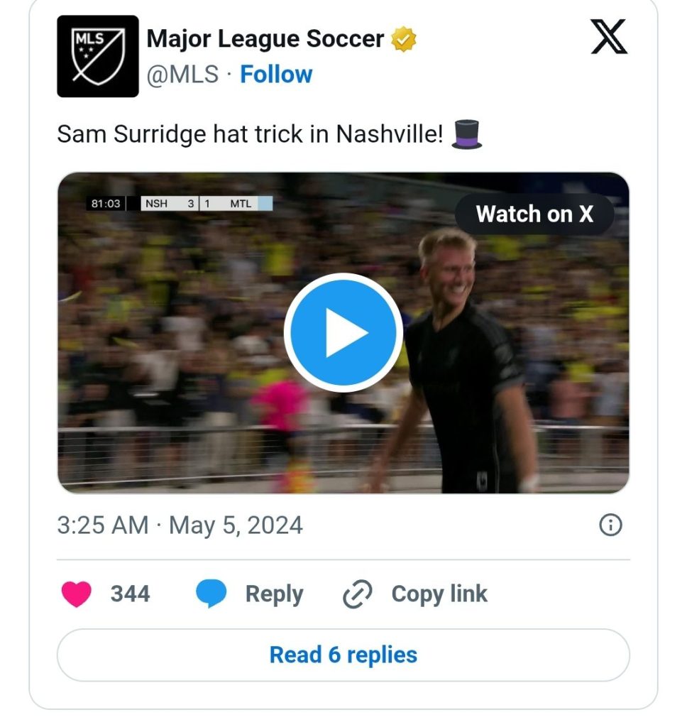Screen dimensions: 687x727
Task: Open the Major League Soccer profile name
Action: click(265, 39)
